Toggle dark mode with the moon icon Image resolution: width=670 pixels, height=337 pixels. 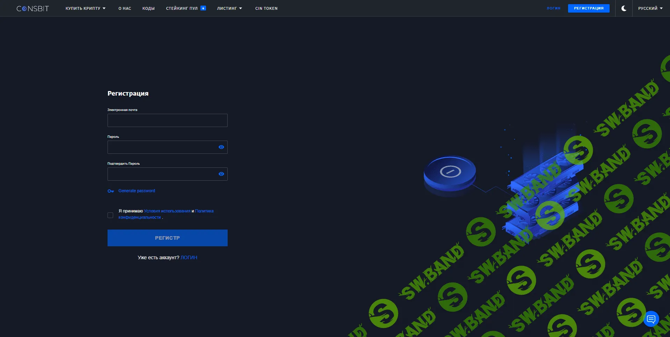pyautogui.click(x=624, y=8)
